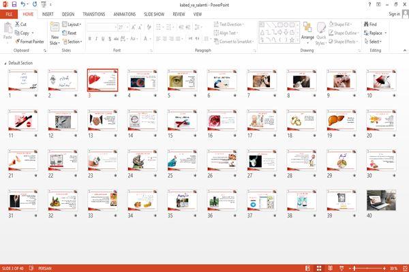Select slide 5 eye thumbnail

[x=182, y=80]
